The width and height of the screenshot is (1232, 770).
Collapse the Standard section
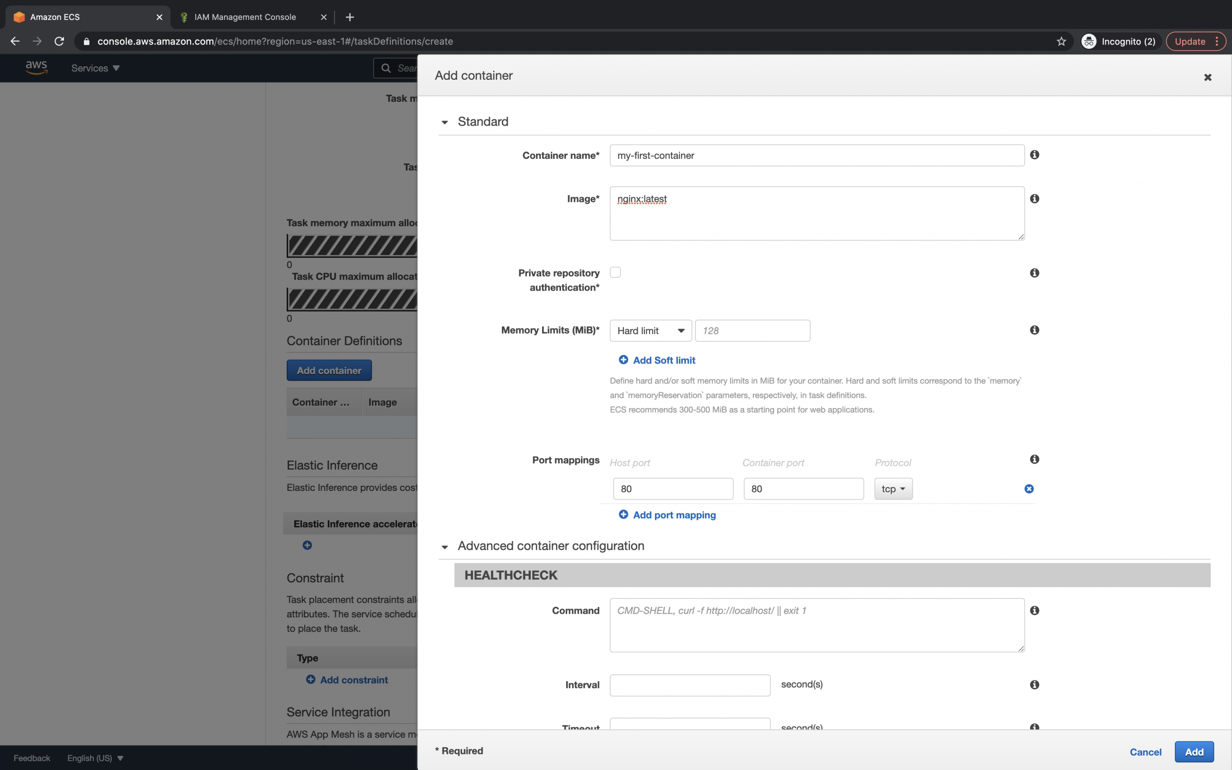[444, 122]
